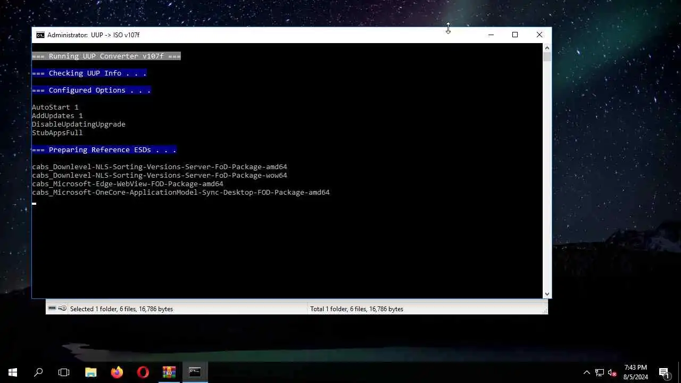Click the "AddUpdates 1" line

[x=57, y=116]
